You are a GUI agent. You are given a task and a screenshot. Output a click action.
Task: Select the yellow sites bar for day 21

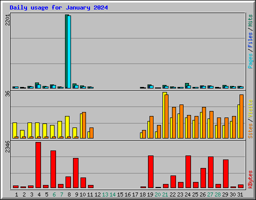163,115
